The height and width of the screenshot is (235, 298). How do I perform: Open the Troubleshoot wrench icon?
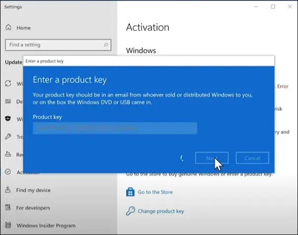(x=8, y=137)
